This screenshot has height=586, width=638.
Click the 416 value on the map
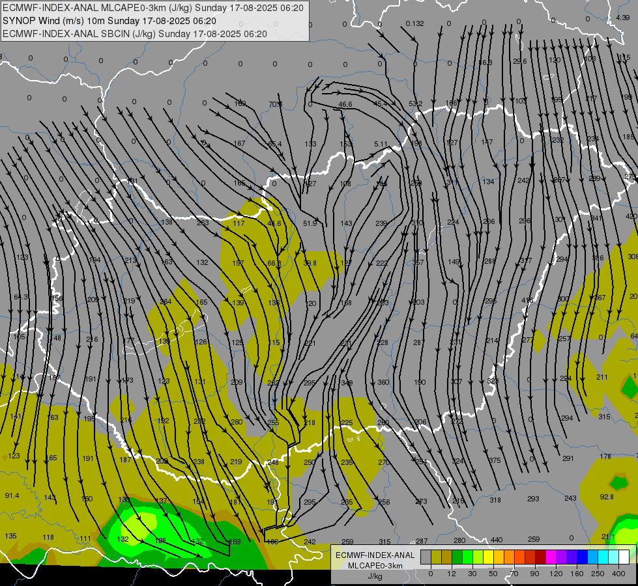(527, 300)
